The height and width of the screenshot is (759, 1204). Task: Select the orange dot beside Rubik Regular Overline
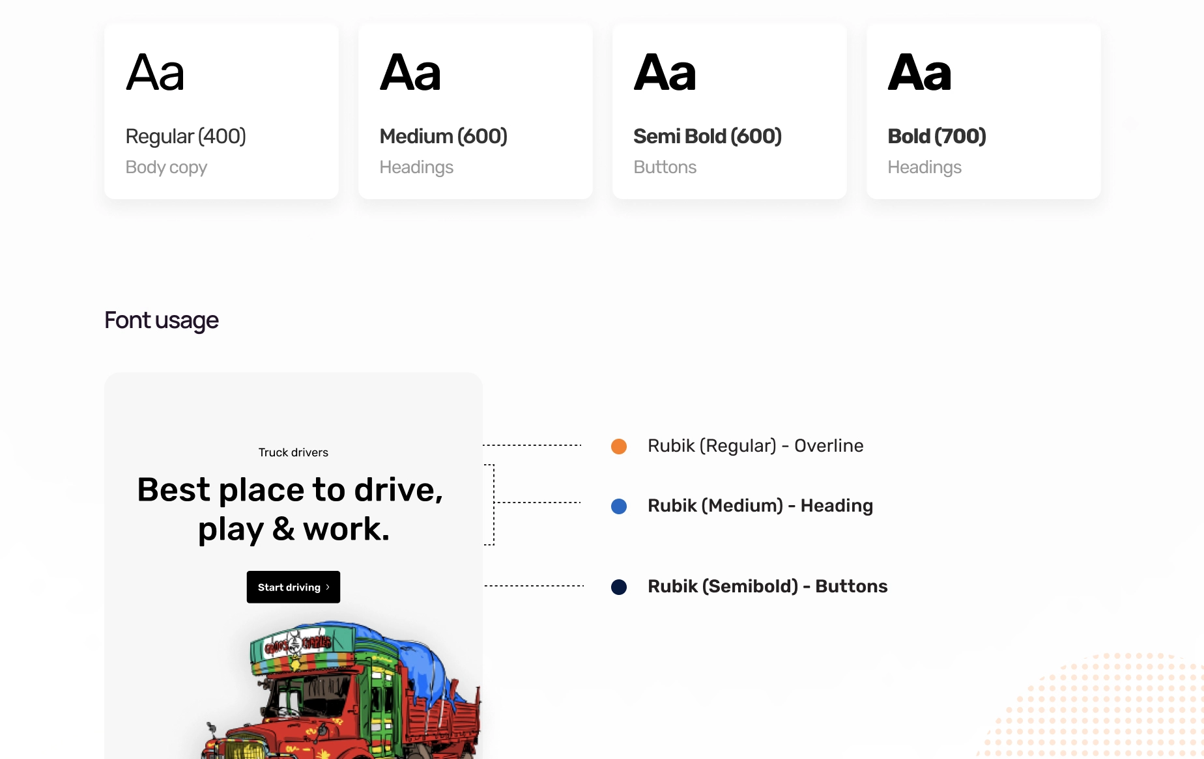point(619,447)
